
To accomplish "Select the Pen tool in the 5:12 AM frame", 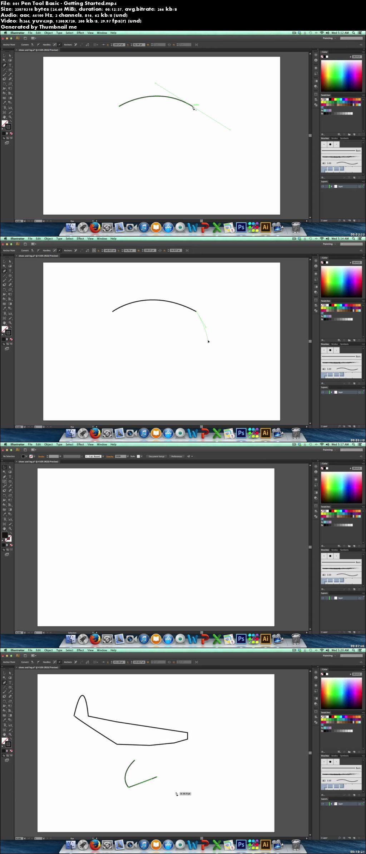I will pyautogui.click(x=4, y=65).
